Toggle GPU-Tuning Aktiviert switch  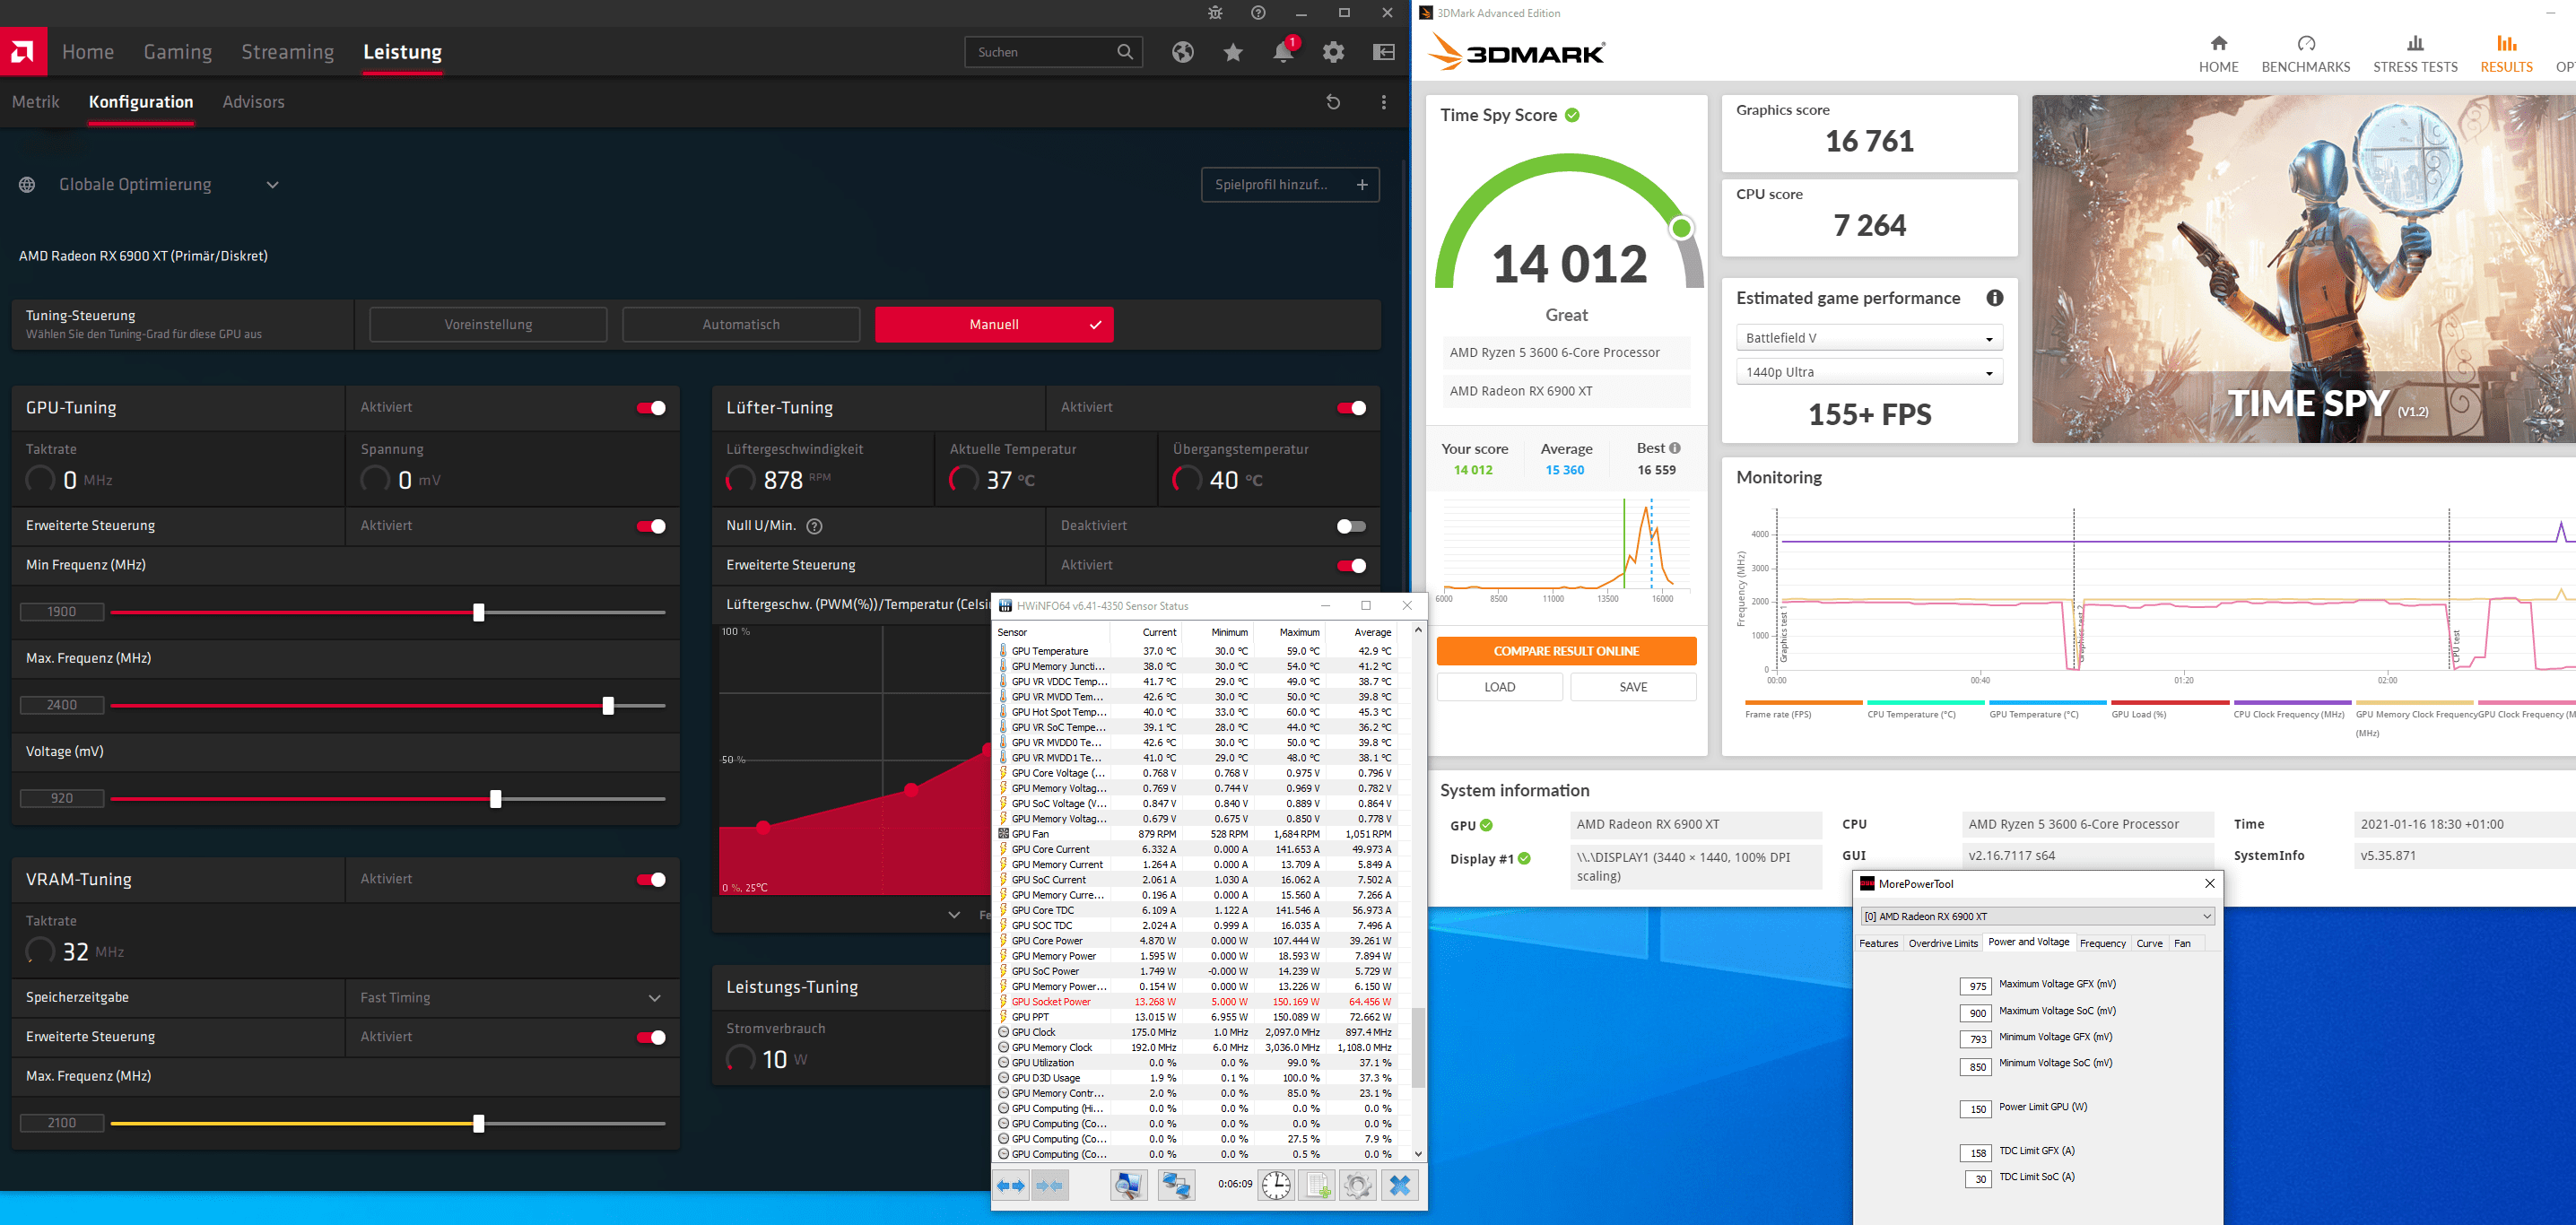coord(651,408)
